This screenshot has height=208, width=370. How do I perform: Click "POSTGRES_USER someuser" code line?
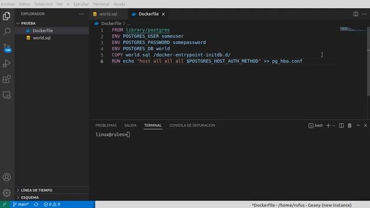153,36
